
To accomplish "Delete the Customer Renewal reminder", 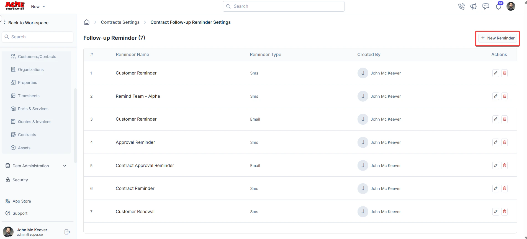I will pos(505,211).
